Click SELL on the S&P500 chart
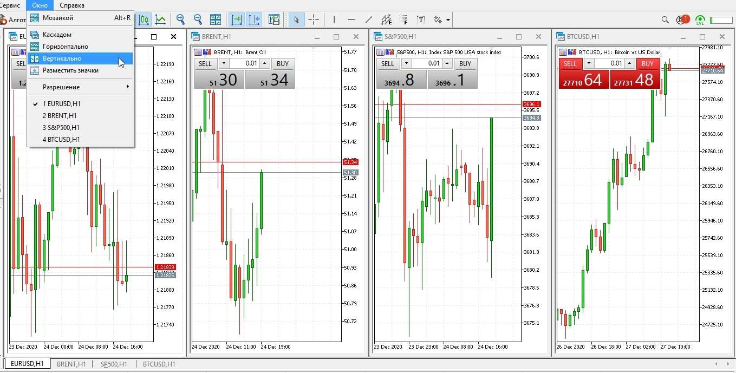The height and width of the screenshot is (373, 736). click(388, 63)
